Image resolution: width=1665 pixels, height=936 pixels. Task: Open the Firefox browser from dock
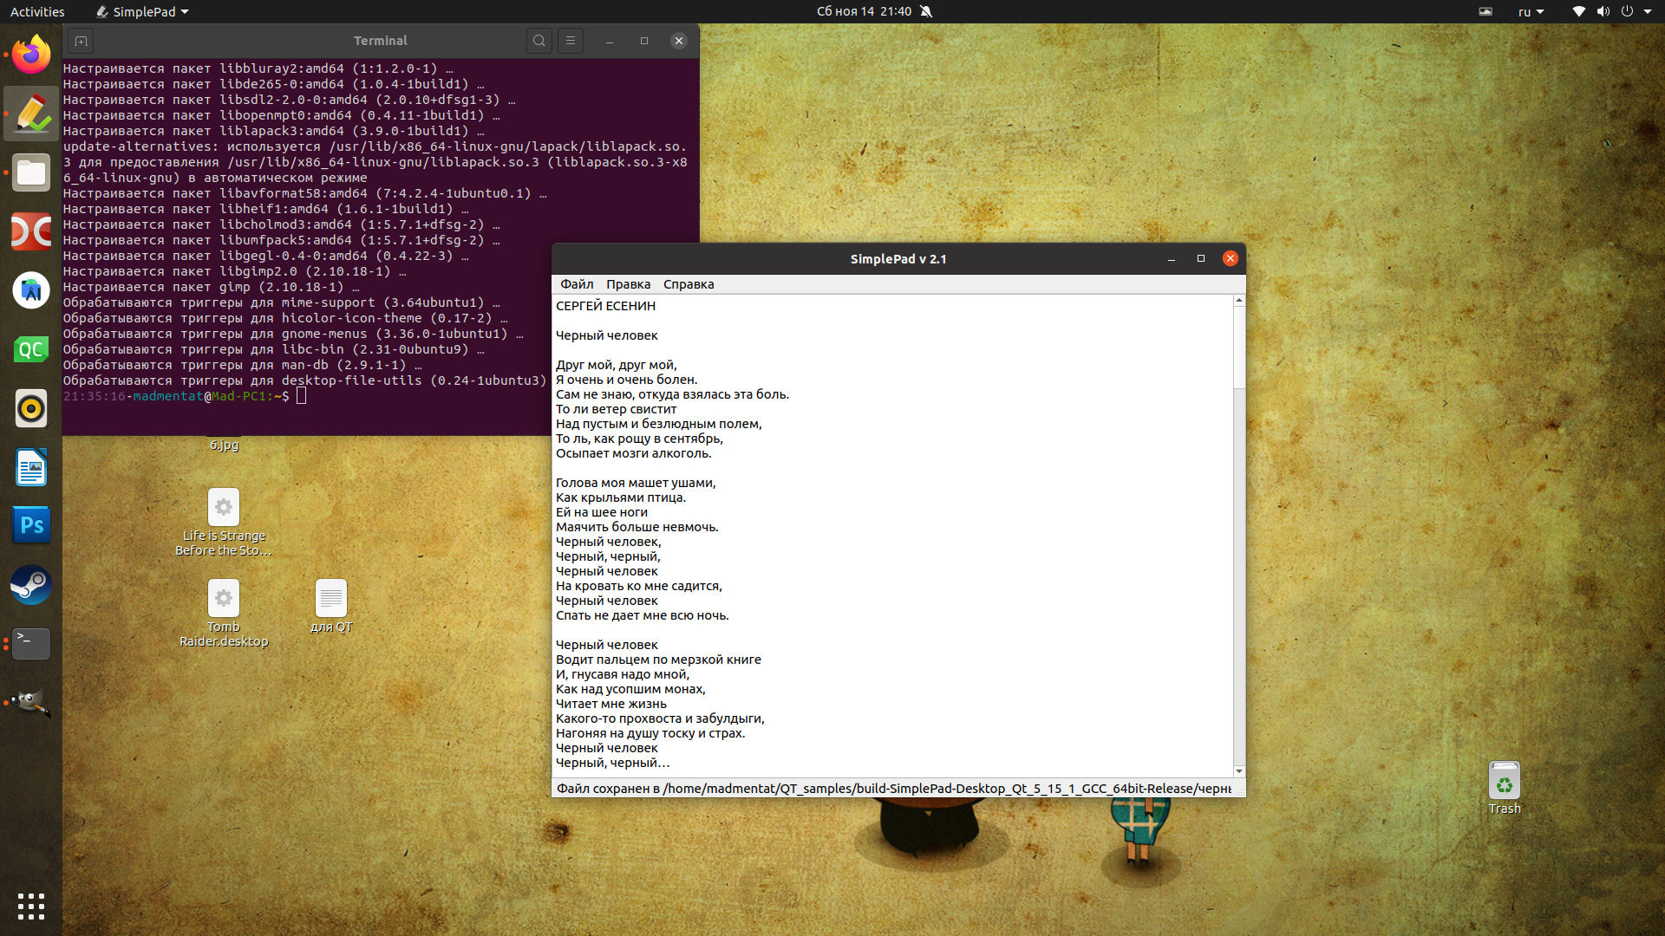[31, 54]
